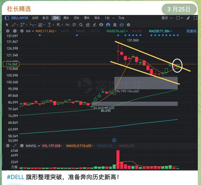This screenshot has width=201, height=185.
Task: Select the trend line drawing tool
Action: coord(14,25)
